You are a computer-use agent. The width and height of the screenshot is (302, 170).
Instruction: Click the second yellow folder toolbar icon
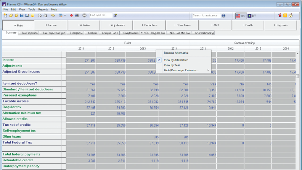[16, 15]
